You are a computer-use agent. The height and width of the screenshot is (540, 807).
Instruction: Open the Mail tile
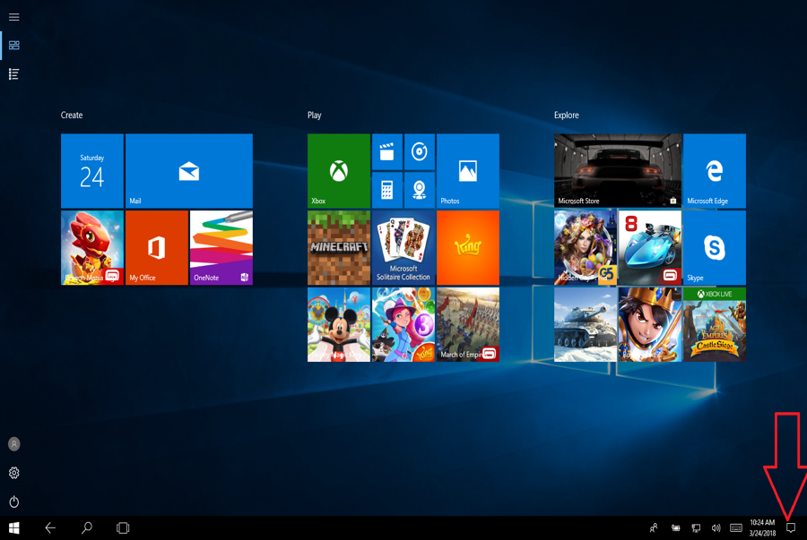click(x=189, y=170)
